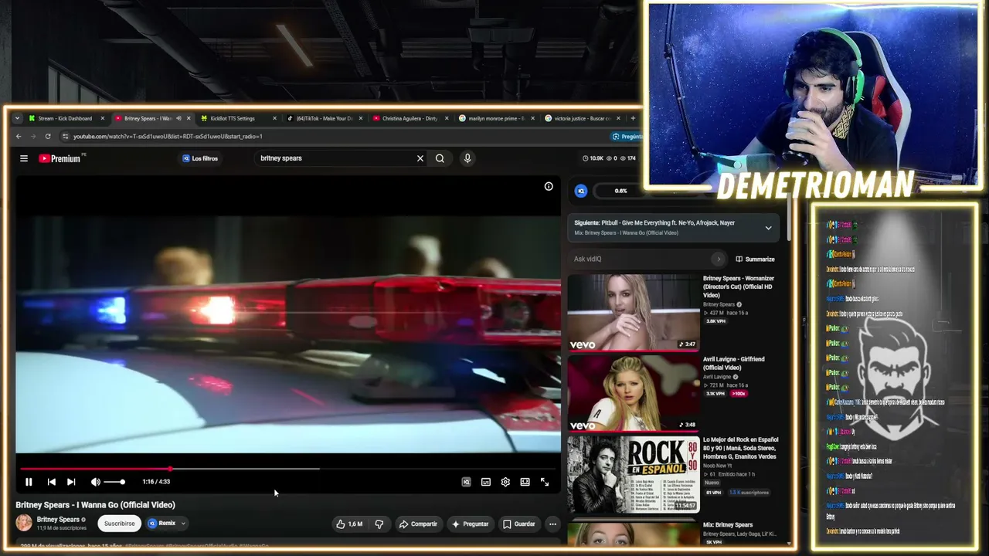This screenshot has width=989, height=556.
Task: Click the DEMETRIOMAN streamer webcam overlay
Action: pyautogui.click(x=813, y=95)
